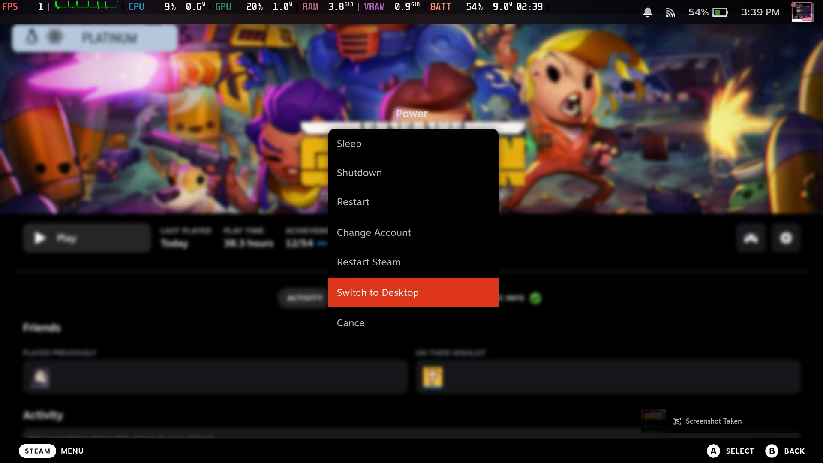Choose Shutdown from the Power menu
The image size is (823, 463).
tap(413, 173)
